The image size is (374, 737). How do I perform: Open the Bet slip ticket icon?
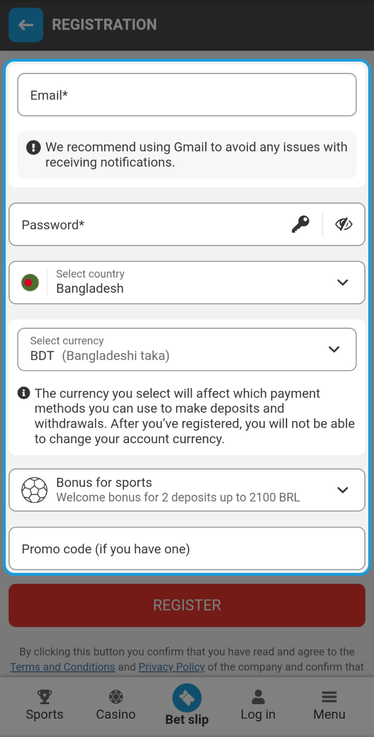tap(186, 698)
